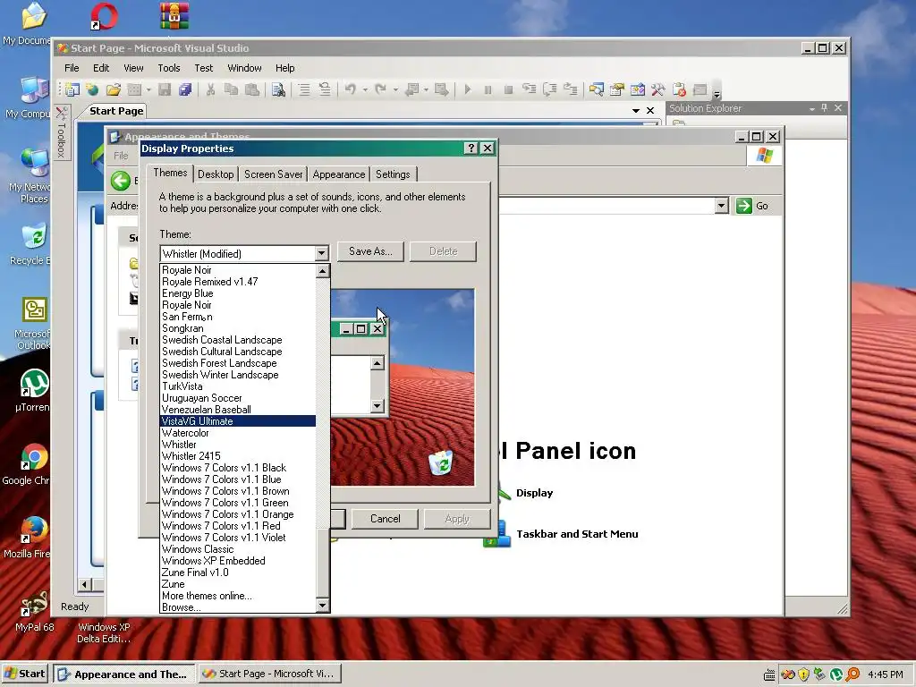Viewport: 916px width, 687px height.
Task: Switch to the Desktop tab
Action: tap(216, 174)
